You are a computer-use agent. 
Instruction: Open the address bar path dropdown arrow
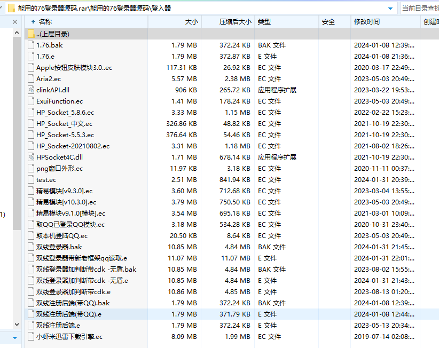[x=391, y=8]
